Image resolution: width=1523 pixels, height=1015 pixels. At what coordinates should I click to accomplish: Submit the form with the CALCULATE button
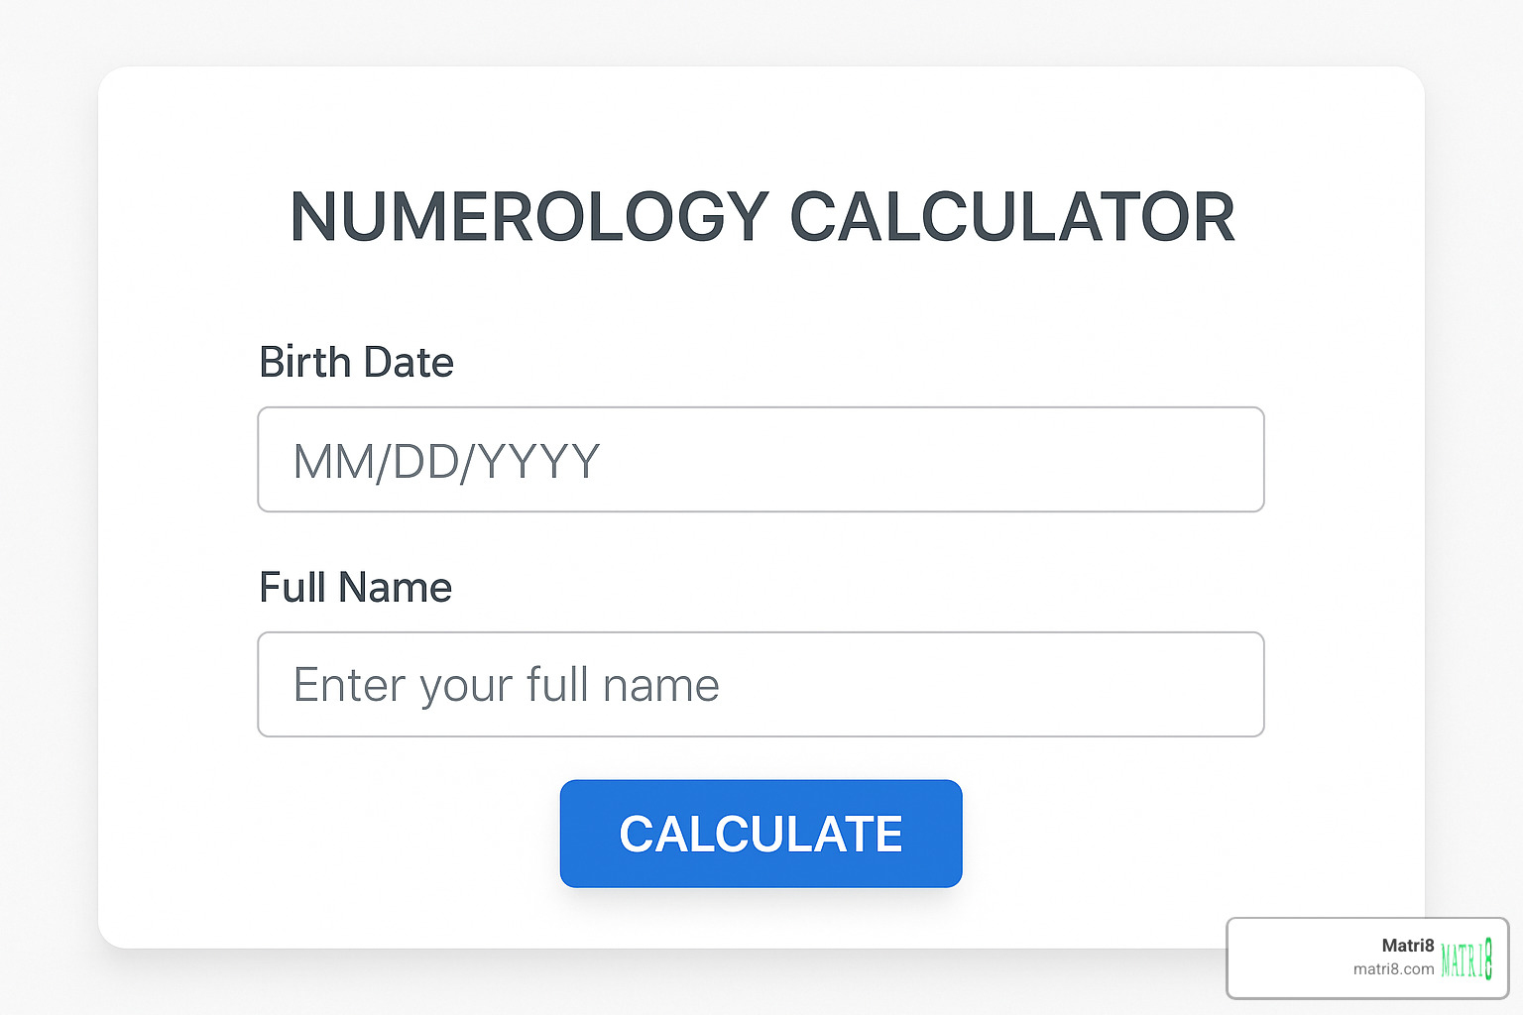[761, 834]
